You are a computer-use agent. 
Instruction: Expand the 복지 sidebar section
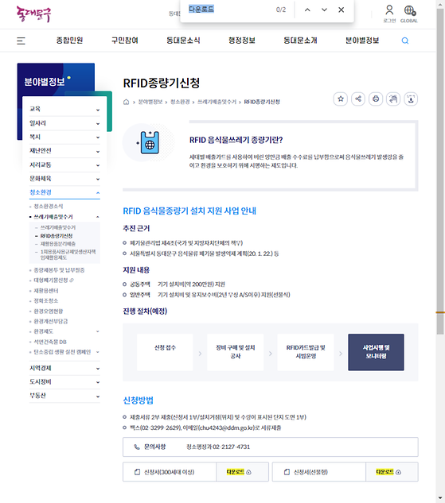pyautogui.click(x=64, y=137)
